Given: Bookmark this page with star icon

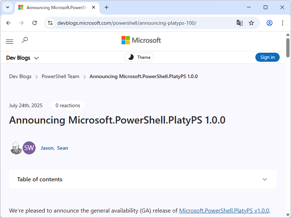Looking at the screenshot, I should coord(251,23).
